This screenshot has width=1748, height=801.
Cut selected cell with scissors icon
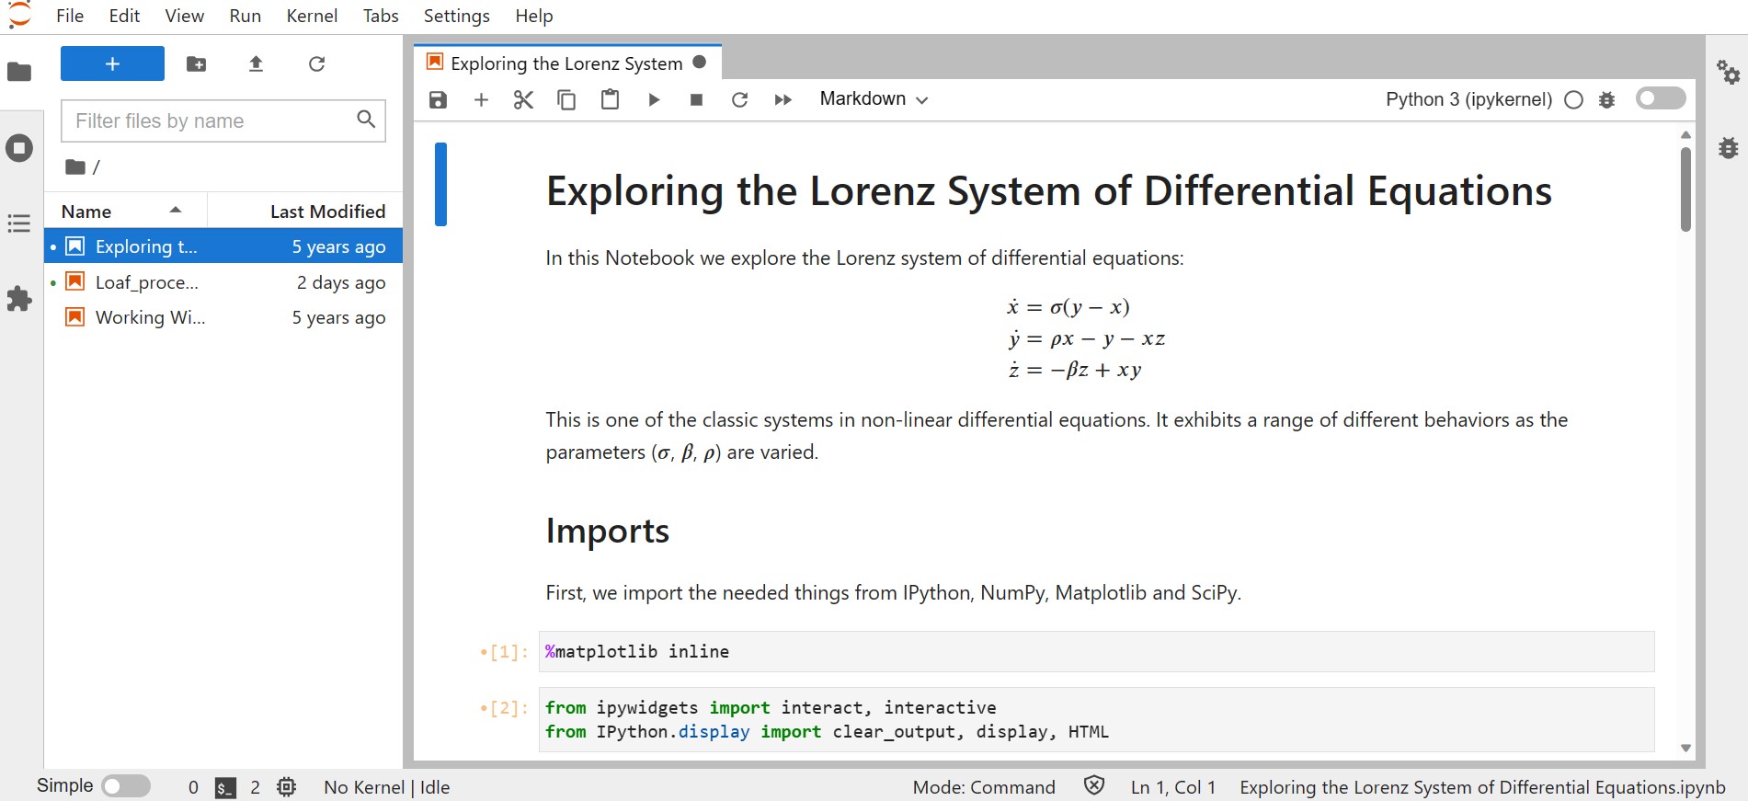point(523,99)
